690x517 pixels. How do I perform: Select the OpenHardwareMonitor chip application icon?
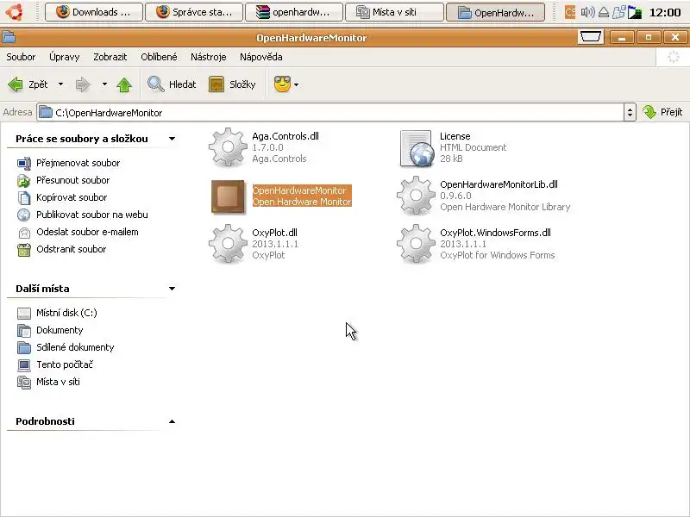[x=228, y=196]
